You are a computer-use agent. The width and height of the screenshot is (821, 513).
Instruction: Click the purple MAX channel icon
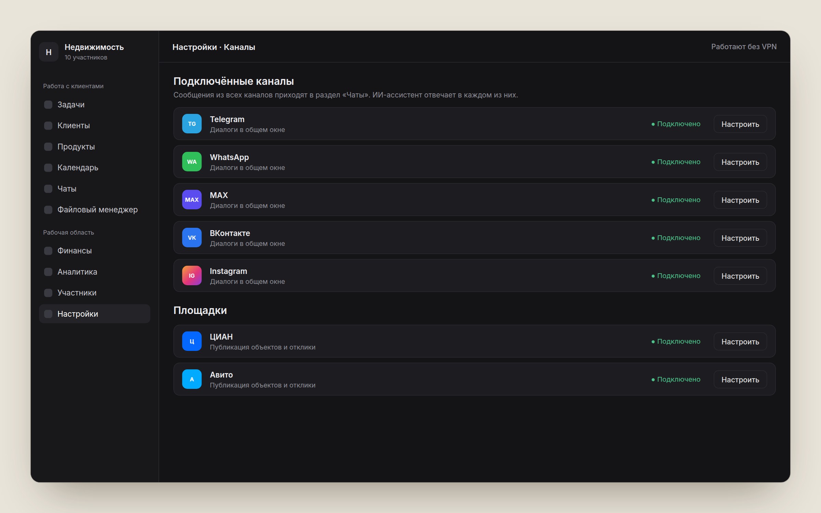point(192,199)
